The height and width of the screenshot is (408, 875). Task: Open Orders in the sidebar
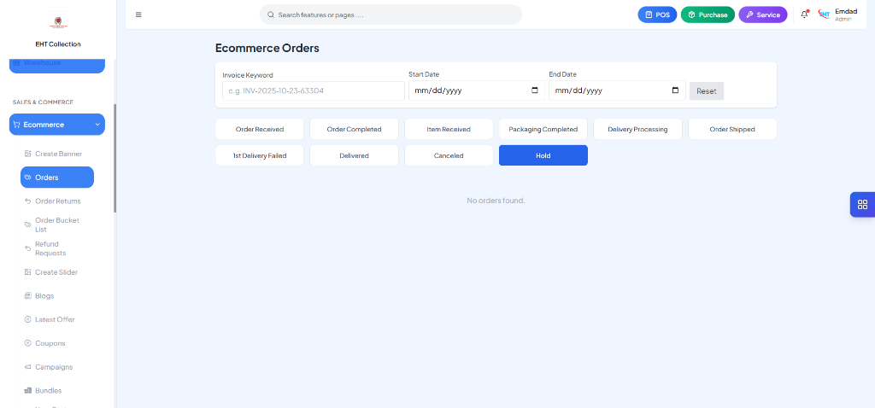(57, 178)
